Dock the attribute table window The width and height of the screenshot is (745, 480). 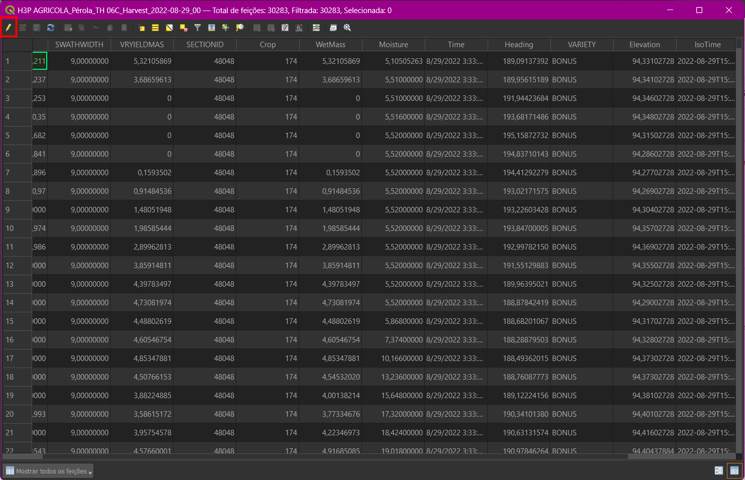(x=333, y=28)
